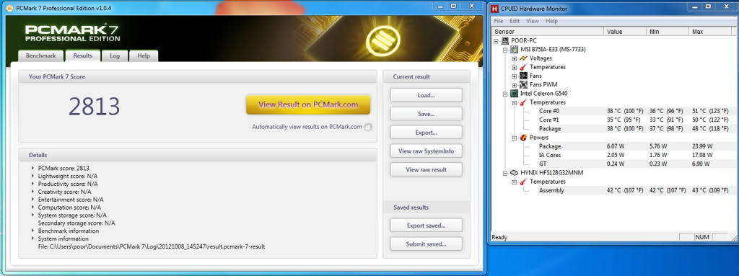This screenshot has width=739, height=276.
Task: Click the Value column header
Action: point(625,32)
